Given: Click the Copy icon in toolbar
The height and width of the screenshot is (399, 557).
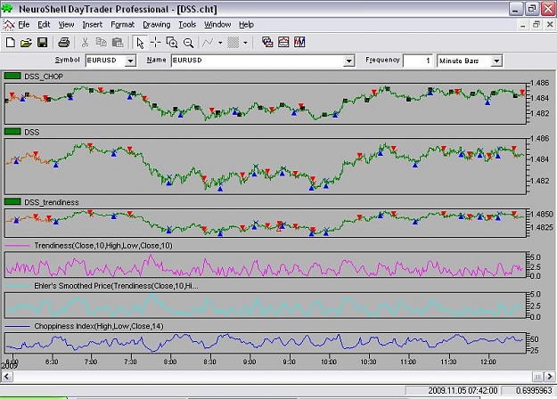Looking at the screenshot, I should pyautogui.click(x=102, y=43).
